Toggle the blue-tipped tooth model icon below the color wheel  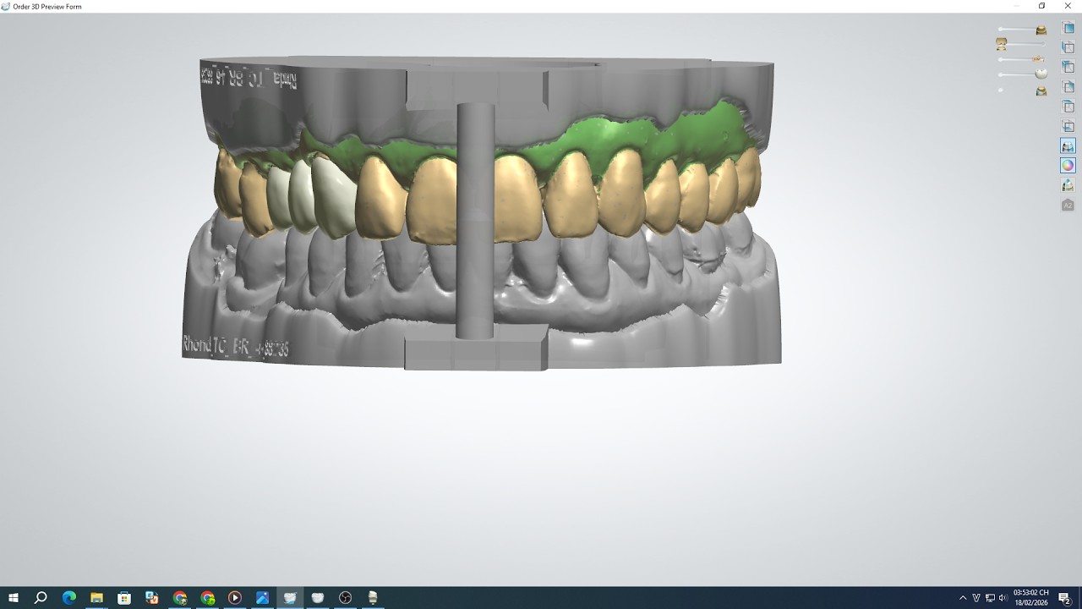tap(1068, 185)
